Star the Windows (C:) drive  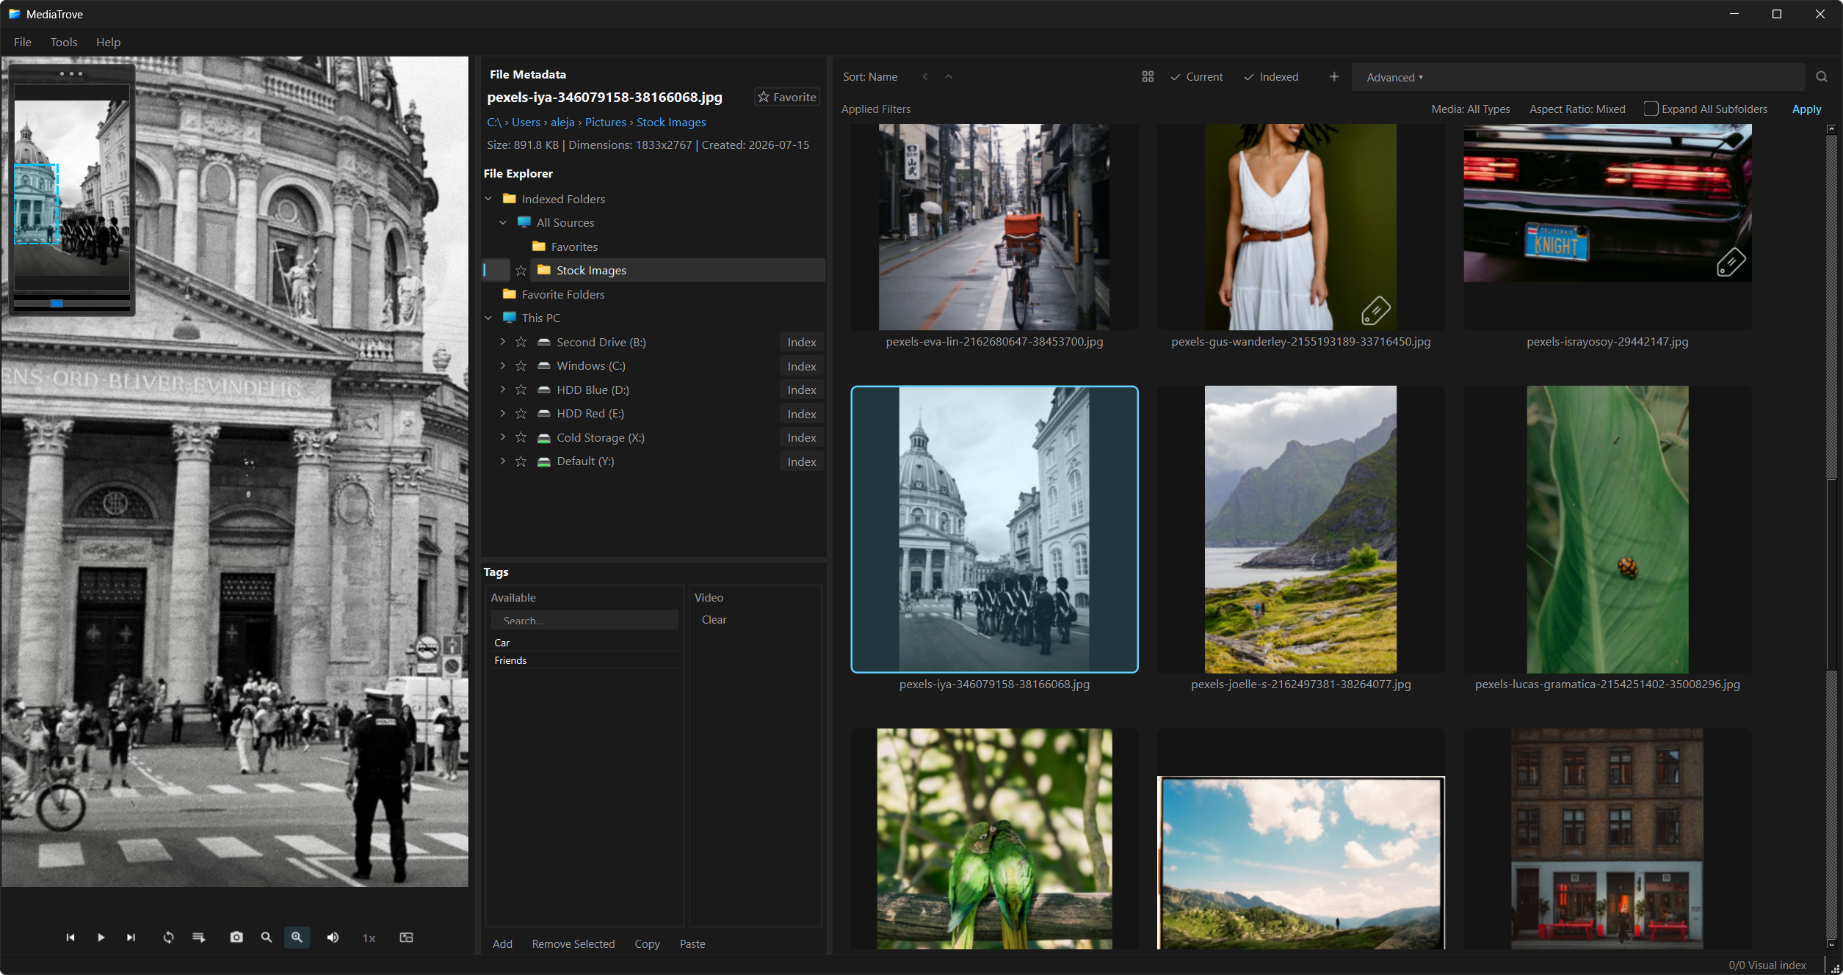click(x=521, y=365)
